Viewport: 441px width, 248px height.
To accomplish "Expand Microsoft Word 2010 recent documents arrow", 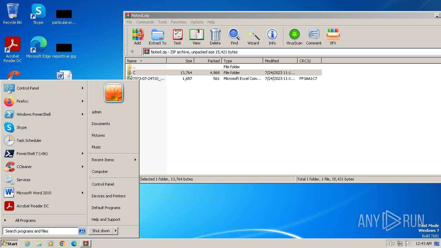I will [x=83, y=193].
